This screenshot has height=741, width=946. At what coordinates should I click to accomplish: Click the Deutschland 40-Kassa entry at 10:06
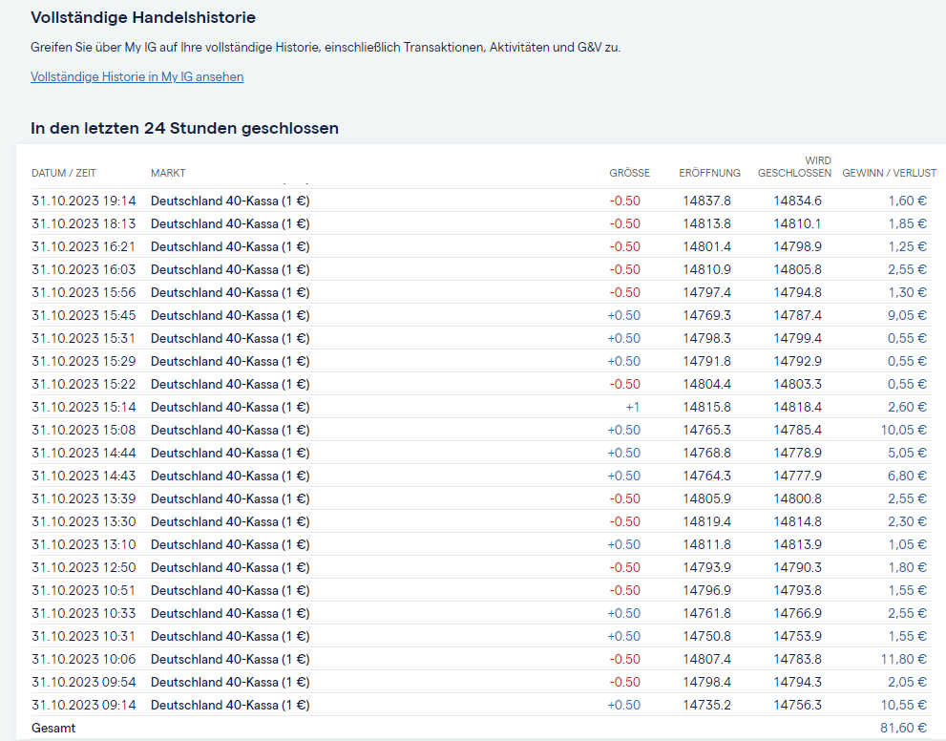230,659
